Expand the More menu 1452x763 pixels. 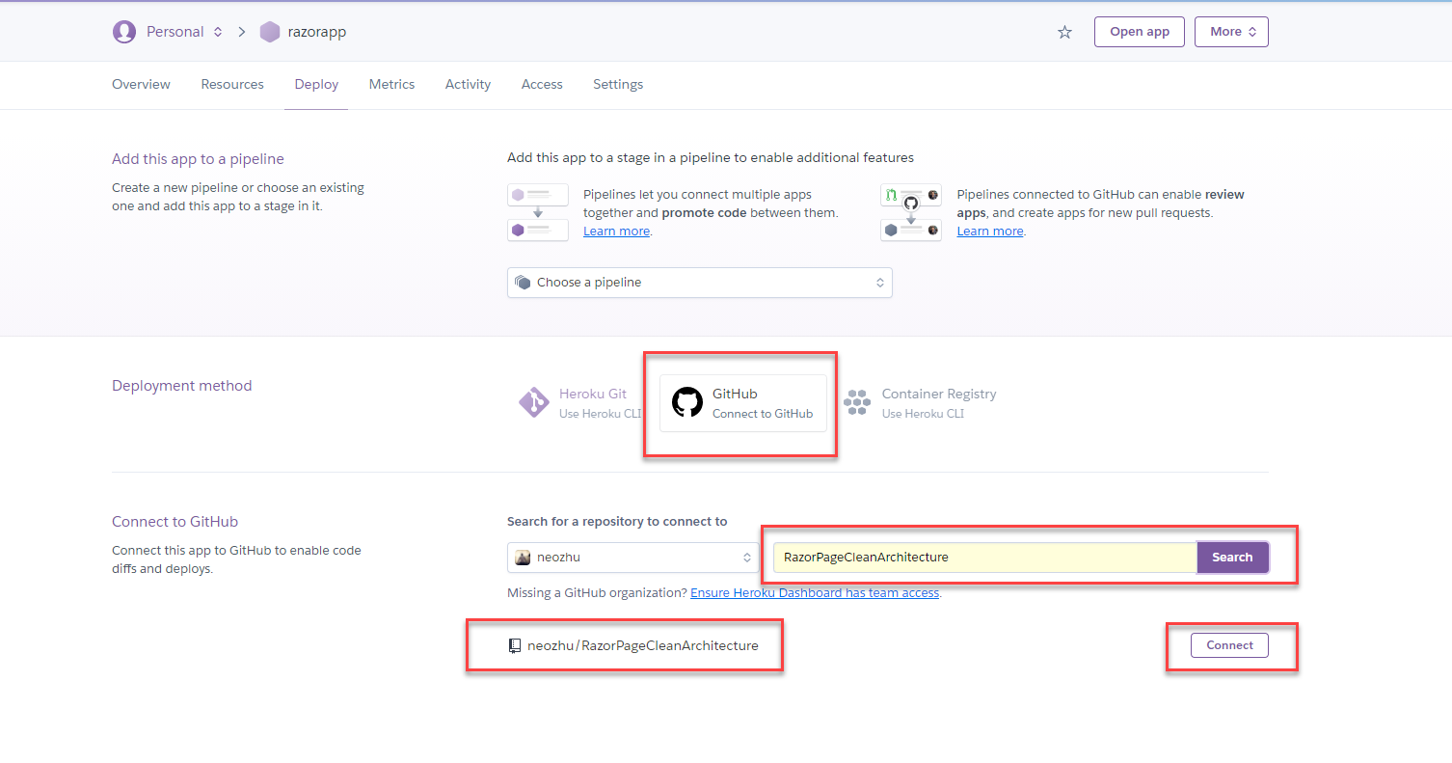pyautogui.click(x=1231, y=32)
